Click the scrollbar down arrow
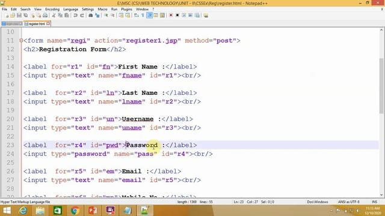This screenshot has height=216, width=385. (381, 195)
